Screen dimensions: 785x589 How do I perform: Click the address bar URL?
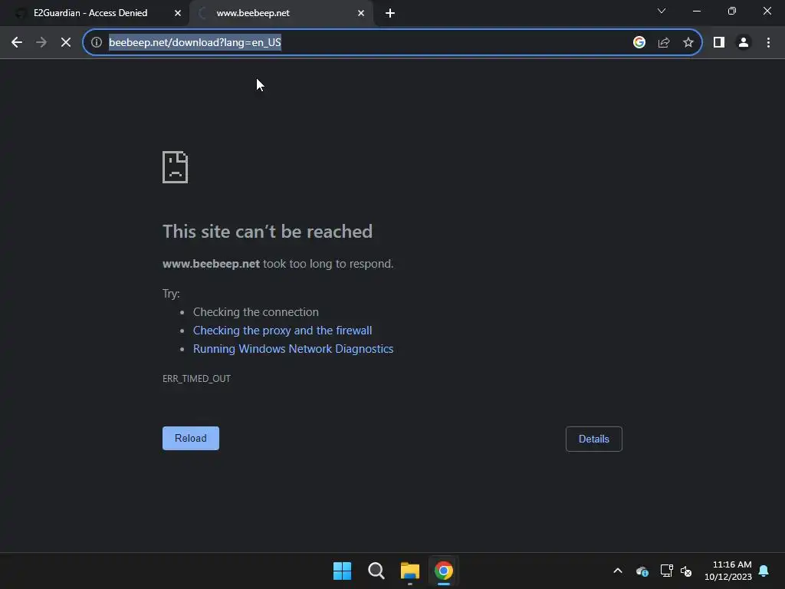pyautogui.click(x=195, y=43)
